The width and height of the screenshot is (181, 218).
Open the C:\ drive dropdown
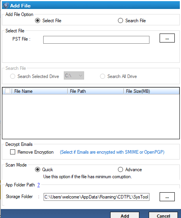click(74, 76)
